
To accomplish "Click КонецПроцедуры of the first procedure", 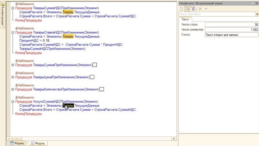I will click(x=28, y=20).
